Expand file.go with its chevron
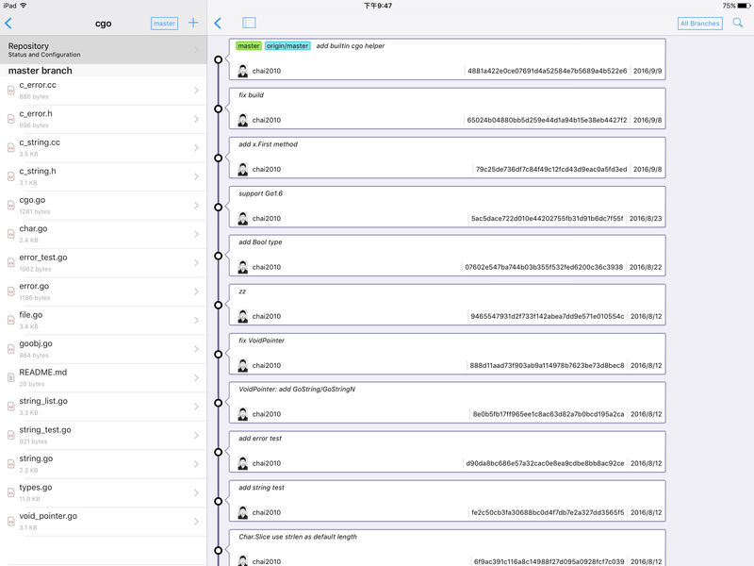 pyautogui.click(x=196, y=321)
